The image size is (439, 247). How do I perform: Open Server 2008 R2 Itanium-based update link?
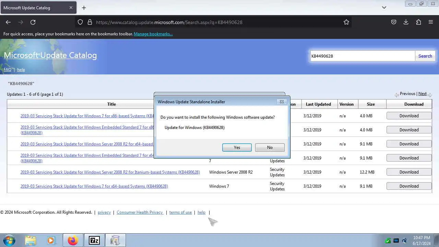point(110,172)
